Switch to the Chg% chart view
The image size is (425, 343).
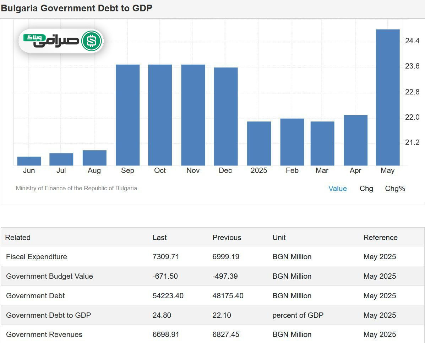[395, 189]
